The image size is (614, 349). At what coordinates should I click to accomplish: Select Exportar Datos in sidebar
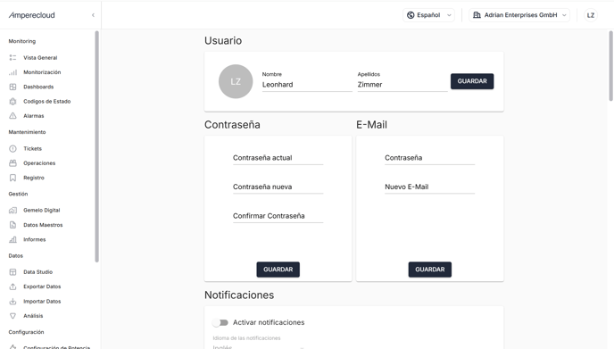coord(42,287)
